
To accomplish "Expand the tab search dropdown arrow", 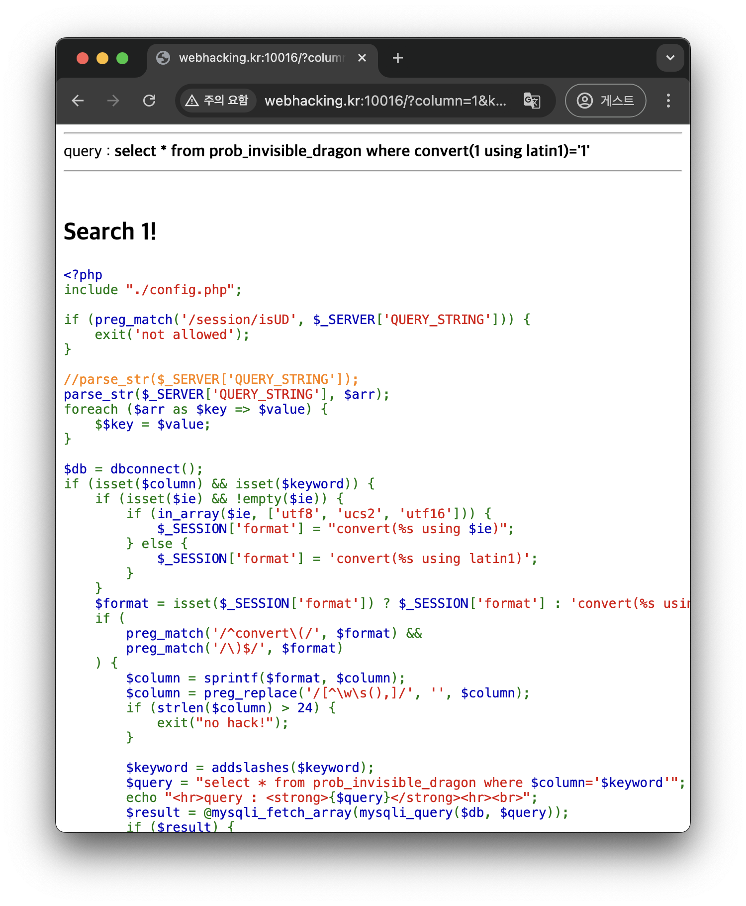I will tap(670, 58).
